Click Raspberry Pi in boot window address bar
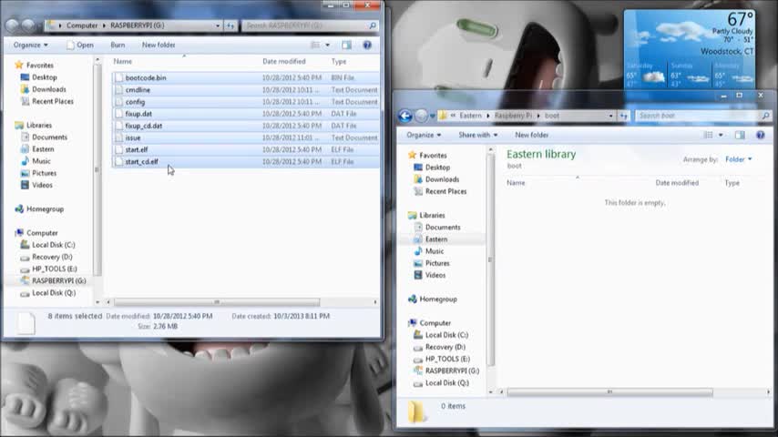Image resolution: width=778 pixels, height=437 pixels. [513, 116]
